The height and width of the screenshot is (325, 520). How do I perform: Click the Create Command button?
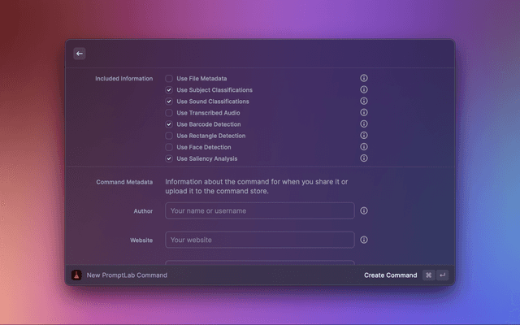pos(390,275)
